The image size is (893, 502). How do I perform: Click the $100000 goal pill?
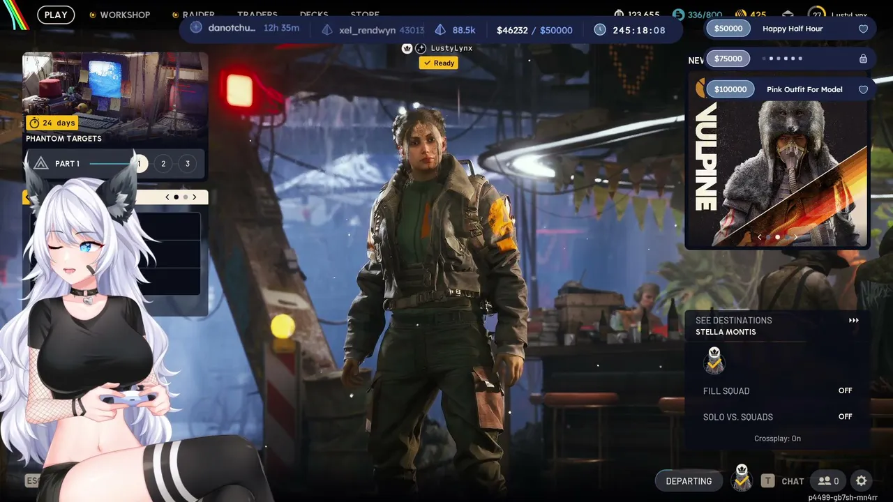pos(730,89)
